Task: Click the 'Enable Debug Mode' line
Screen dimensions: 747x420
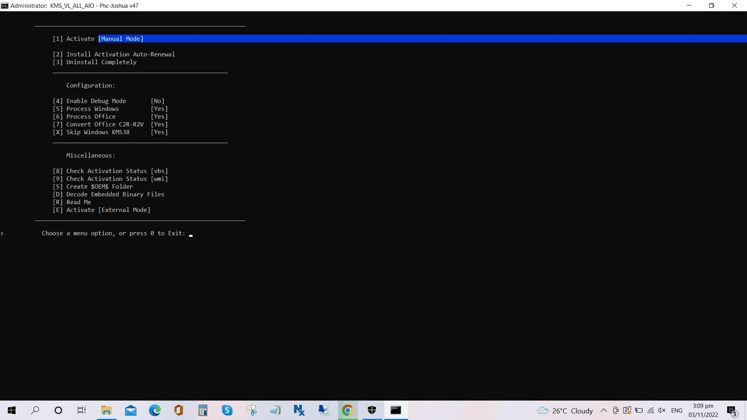Action: coord(89,101)
